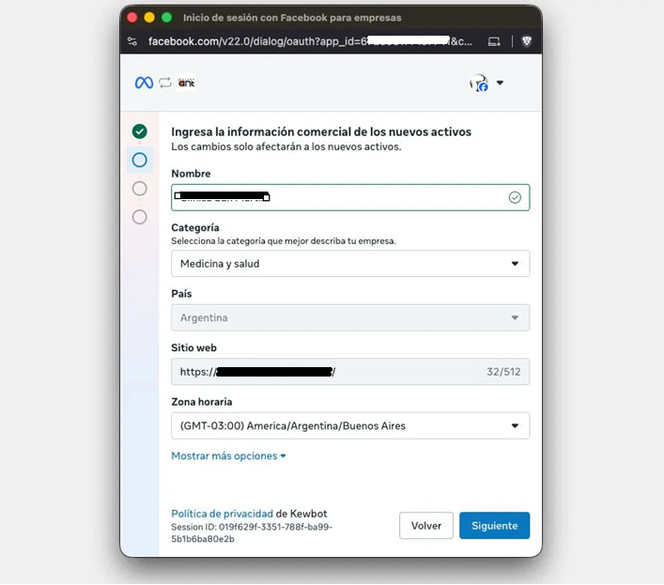Select the third step circle

click(140, 189)
